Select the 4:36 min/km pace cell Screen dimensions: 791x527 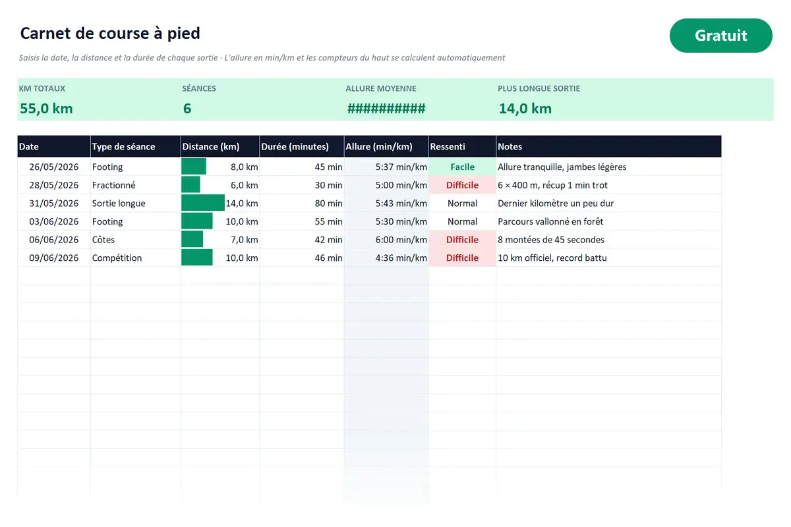pyautogui.click(x=386, y=258)
